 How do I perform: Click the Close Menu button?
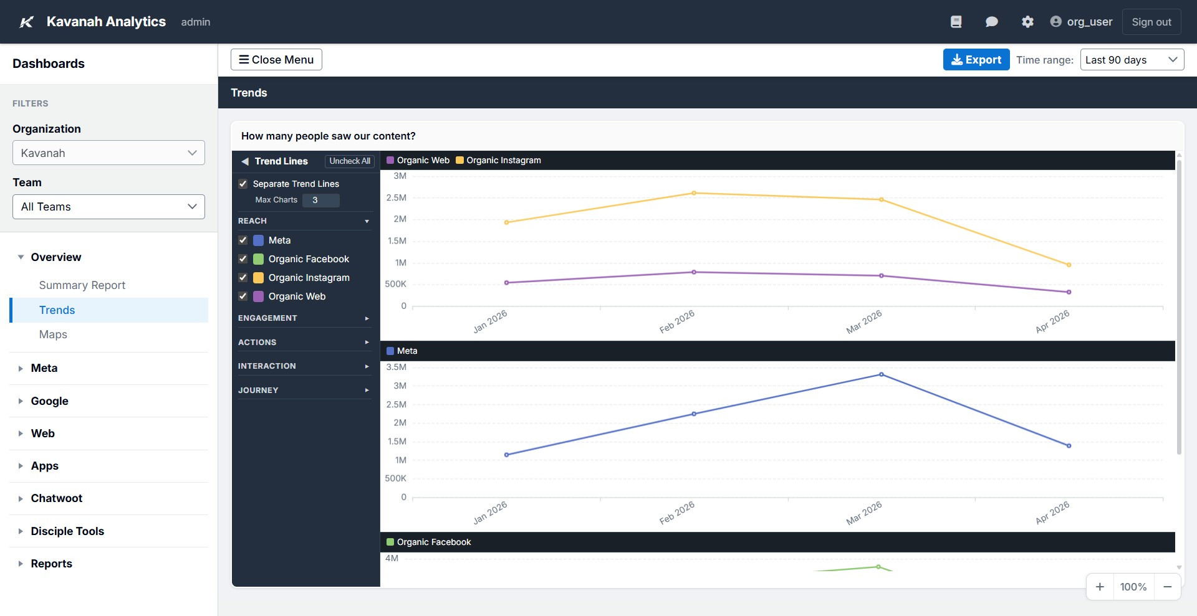pos(276,59)
